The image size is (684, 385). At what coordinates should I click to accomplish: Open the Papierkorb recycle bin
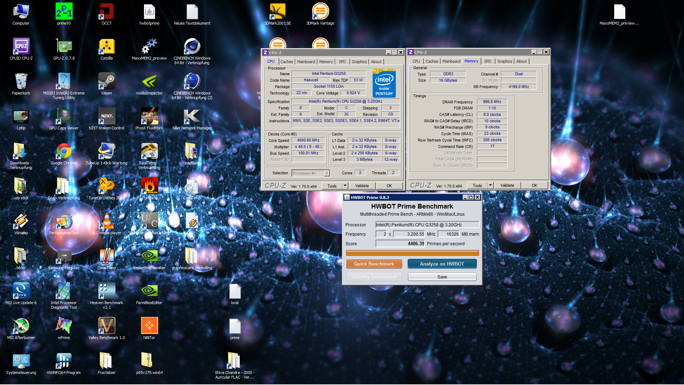click(x=21, y=84)
